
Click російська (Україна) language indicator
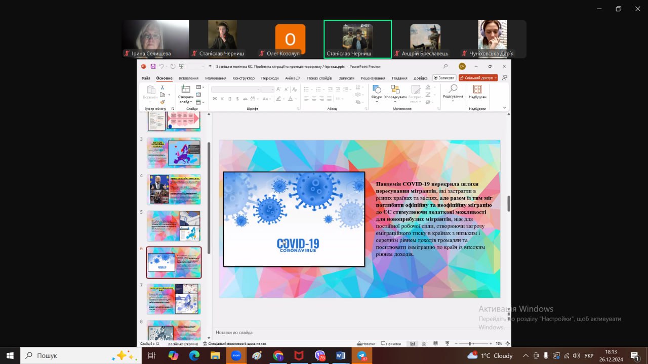[183, 344]
